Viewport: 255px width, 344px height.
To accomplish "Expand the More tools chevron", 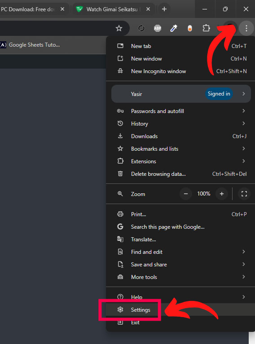I will click(x=244, y=277).
